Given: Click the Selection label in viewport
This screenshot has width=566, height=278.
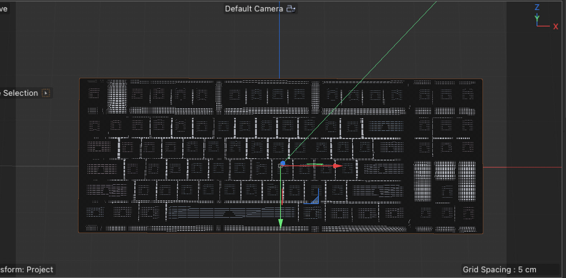Looking at the screenshot, I should [x=20, y=93].
